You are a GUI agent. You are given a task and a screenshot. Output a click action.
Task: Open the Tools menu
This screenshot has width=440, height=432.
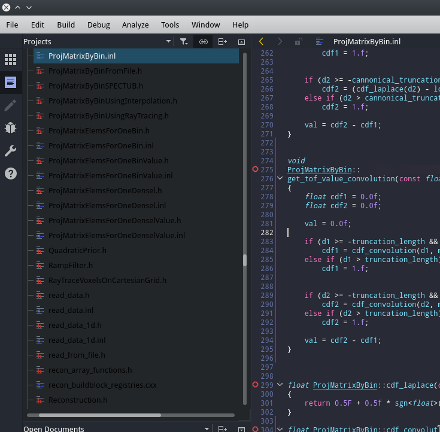(170, 25)
